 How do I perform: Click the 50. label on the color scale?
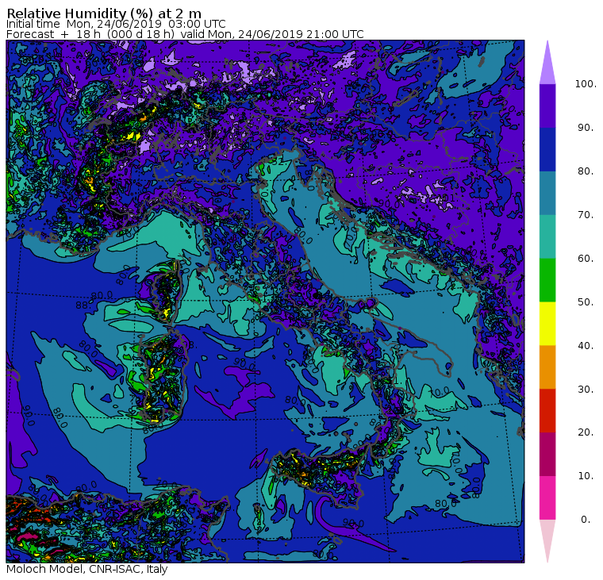tap(586, 302)
